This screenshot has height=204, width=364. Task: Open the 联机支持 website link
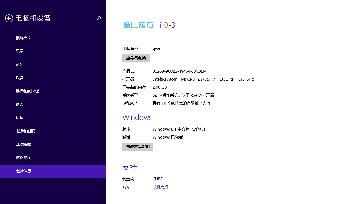(x=160, y=187)
